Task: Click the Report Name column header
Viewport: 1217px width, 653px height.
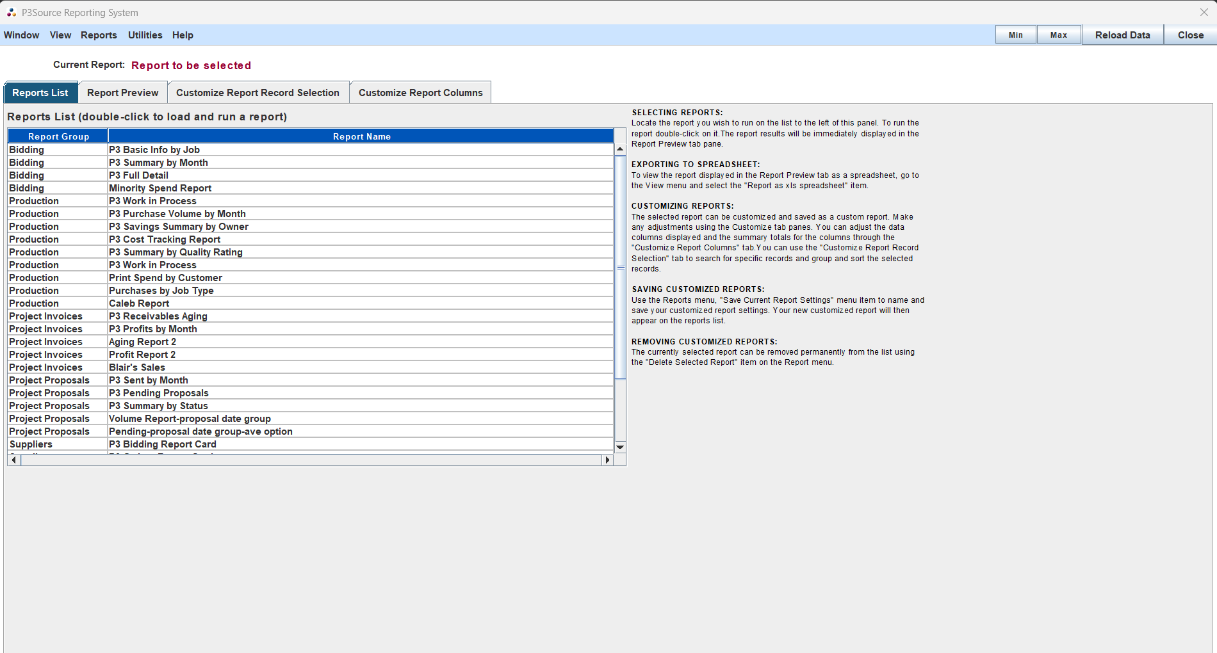Action: 362,136
